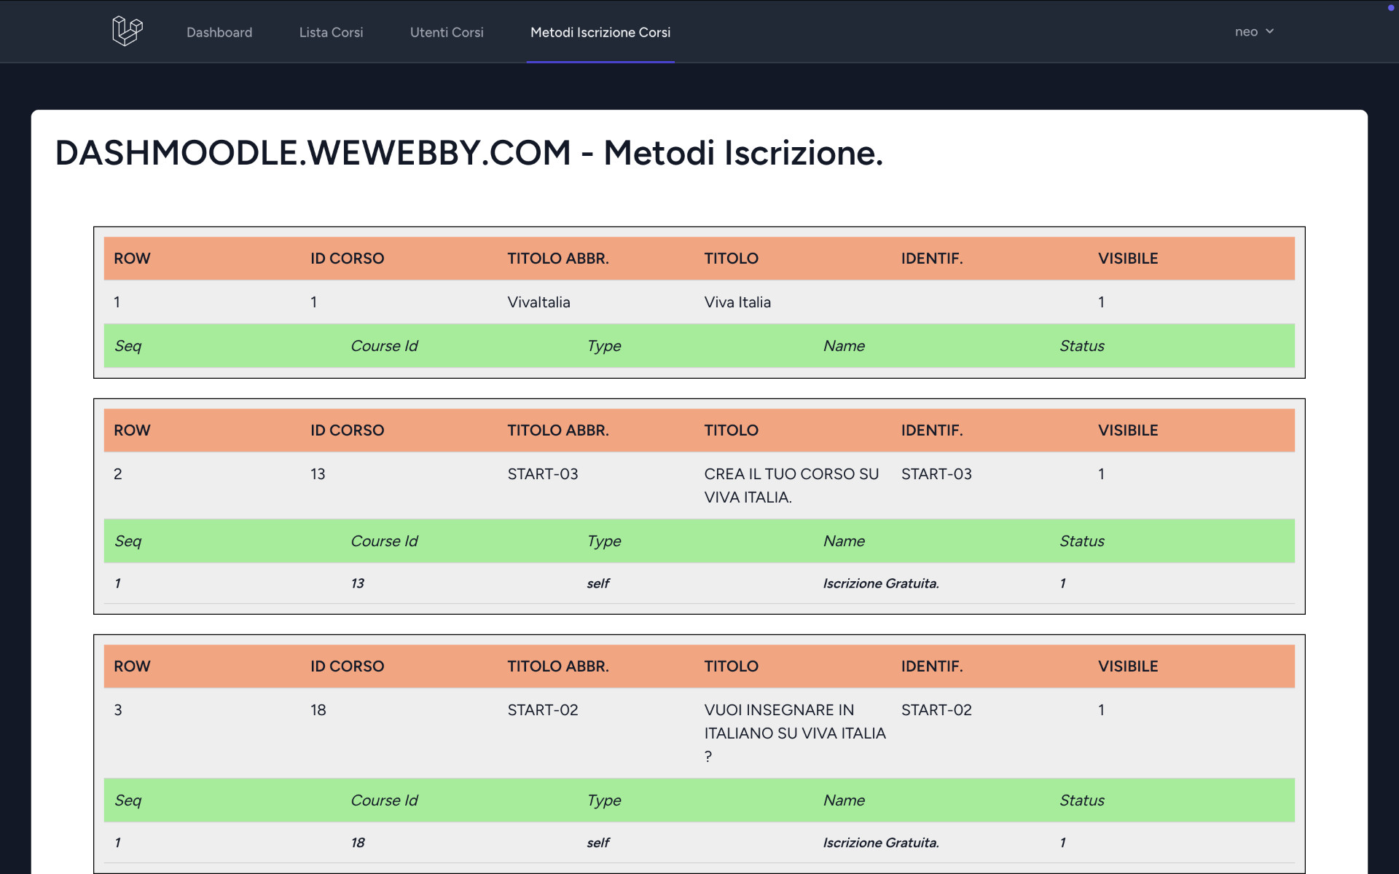Click the TITOLO header in the third table
The height and width of the screenshot is (874, 1399).
(x=731, y=666)
